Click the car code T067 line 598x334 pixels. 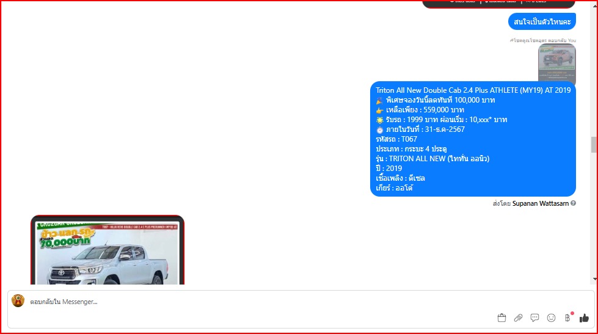(396, 139)
